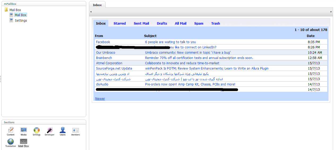Open Our Umbraco sender email

pos(106,52)
